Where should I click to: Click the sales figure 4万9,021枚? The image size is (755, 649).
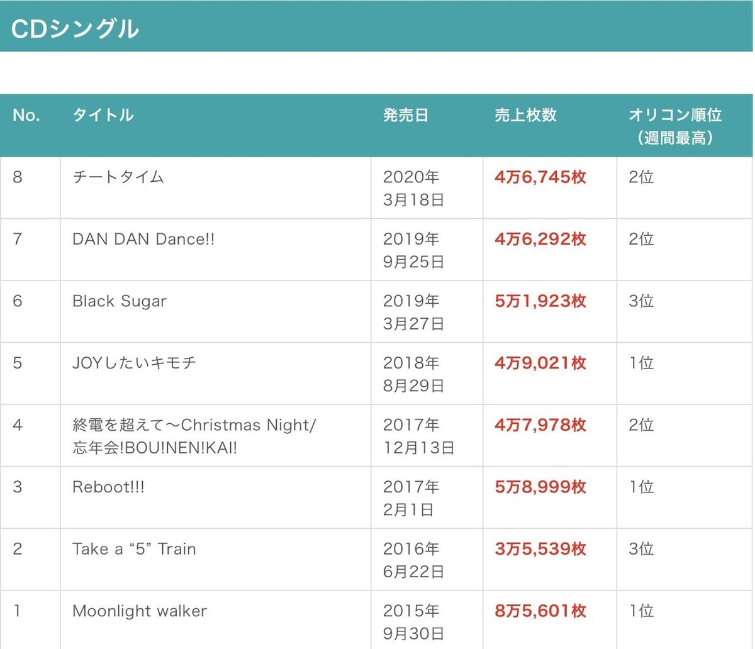pyautogui.click(x=540, y=363)
